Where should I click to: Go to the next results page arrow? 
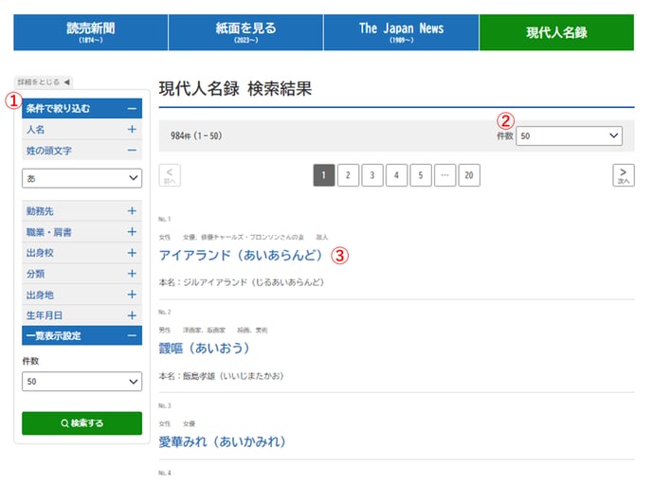(623, 175)
